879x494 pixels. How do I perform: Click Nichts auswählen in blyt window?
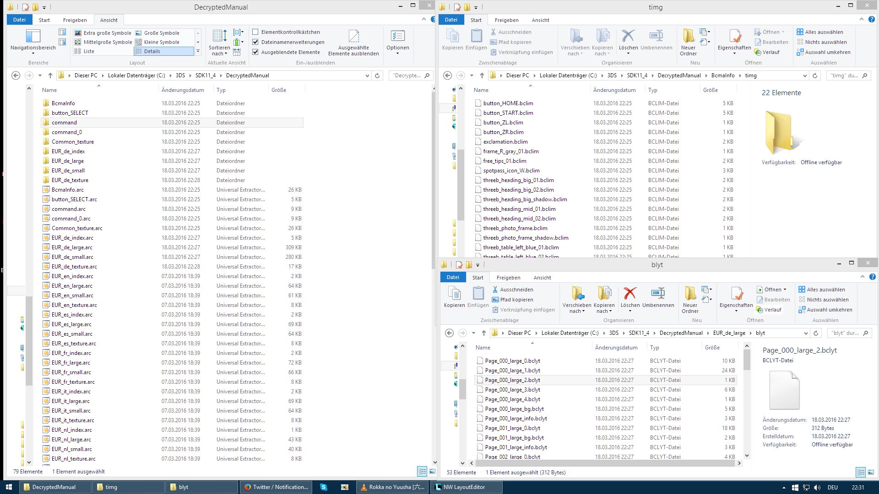[x=823, y=300]
